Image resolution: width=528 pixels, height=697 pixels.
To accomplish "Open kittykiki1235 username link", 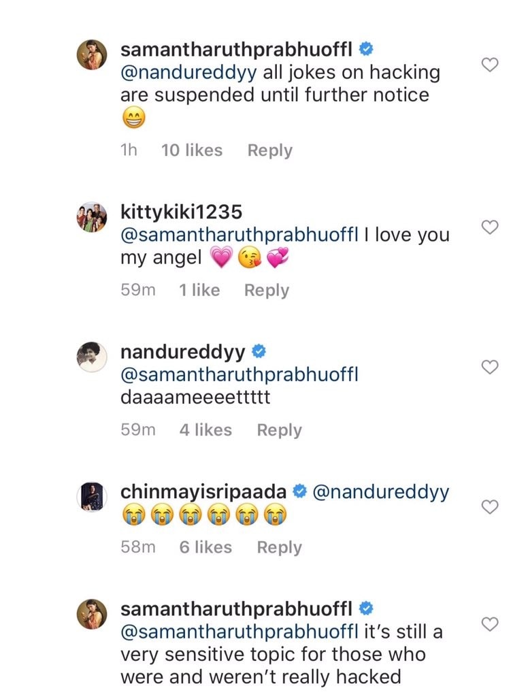I will pos(180,212).
